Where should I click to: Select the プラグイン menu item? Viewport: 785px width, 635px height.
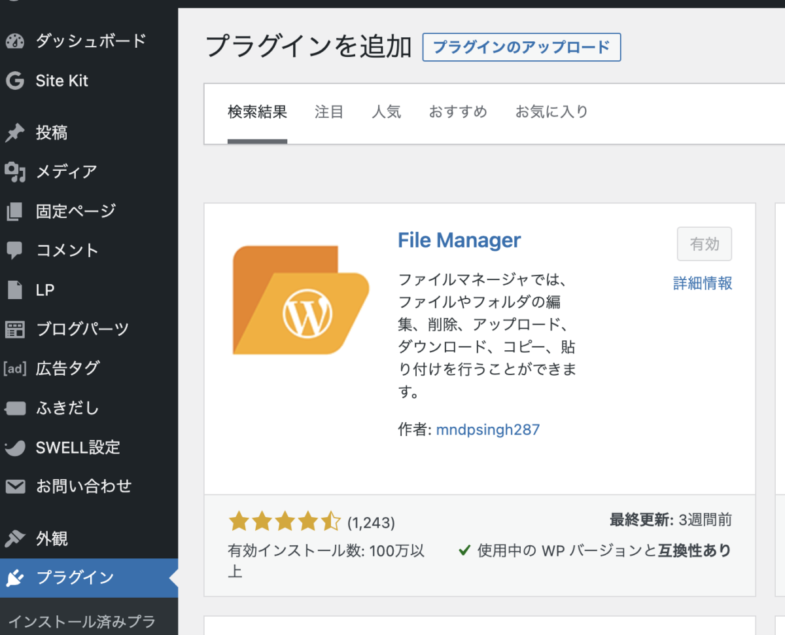click(89, 577)
